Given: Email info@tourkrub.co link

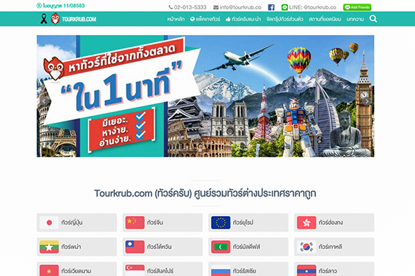Looking at the screenshot, I should [x=237, y=8].
